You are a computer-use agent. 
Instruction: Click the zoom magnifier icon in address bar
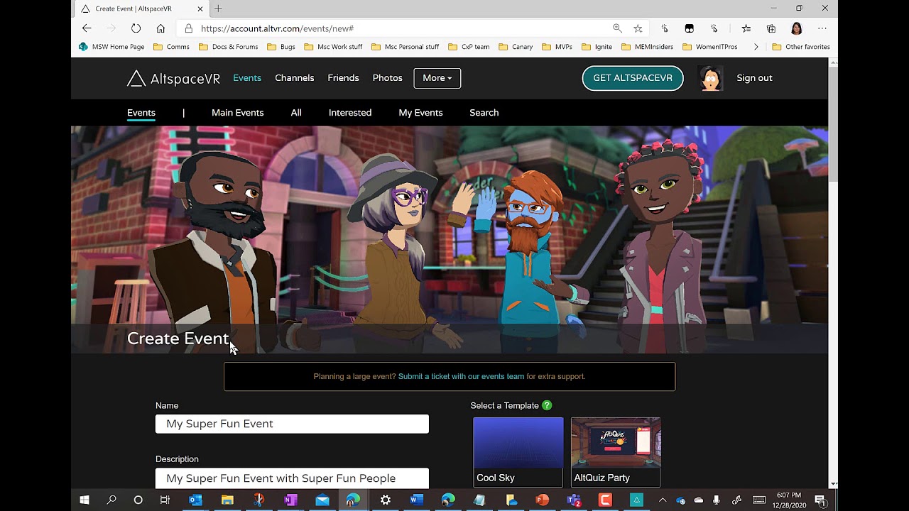pos(617,28)
